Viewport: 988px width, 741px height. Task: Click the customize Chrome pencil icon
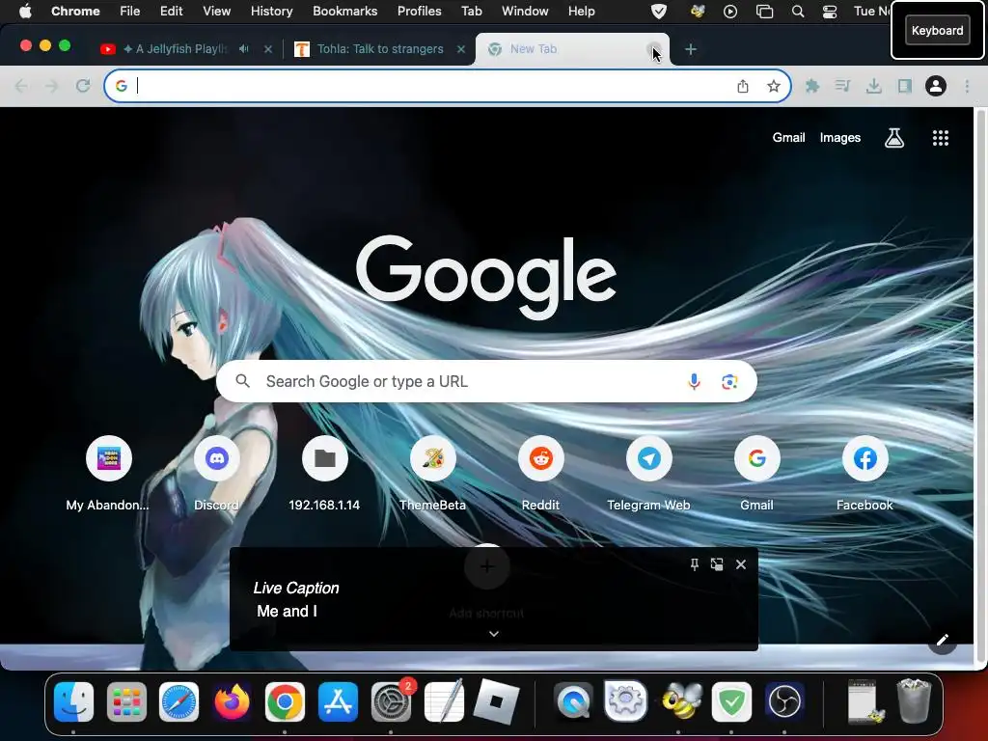tap(942, 641)
